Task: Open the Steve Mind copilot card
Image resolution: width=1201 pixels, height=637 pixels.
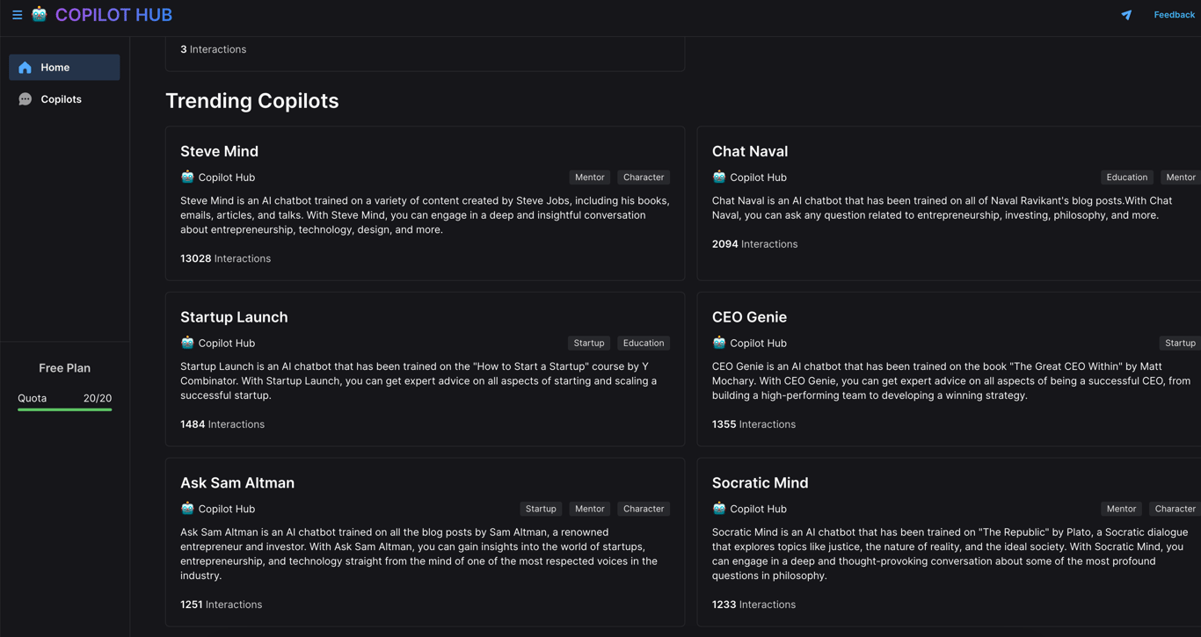Action: [219, 150]
